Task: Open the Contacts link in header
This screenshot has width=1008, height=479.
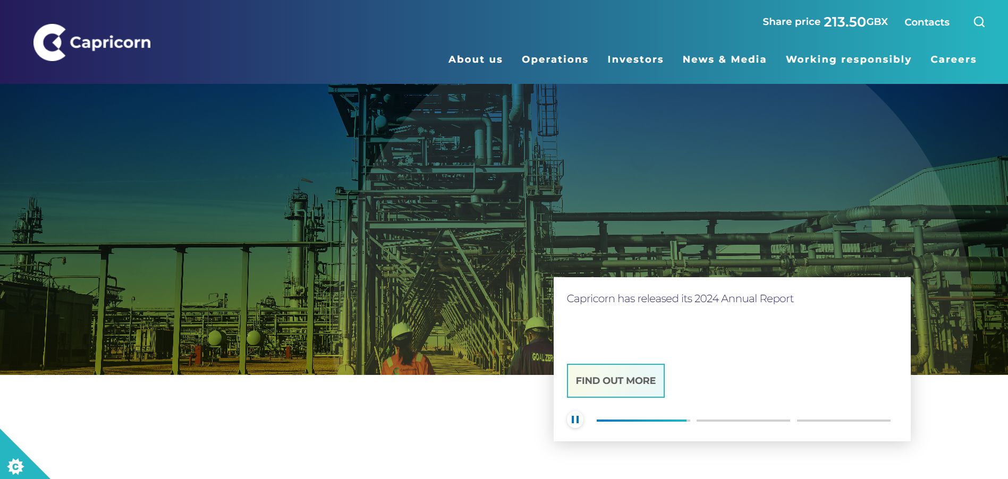Action: (x=927, y=22)
